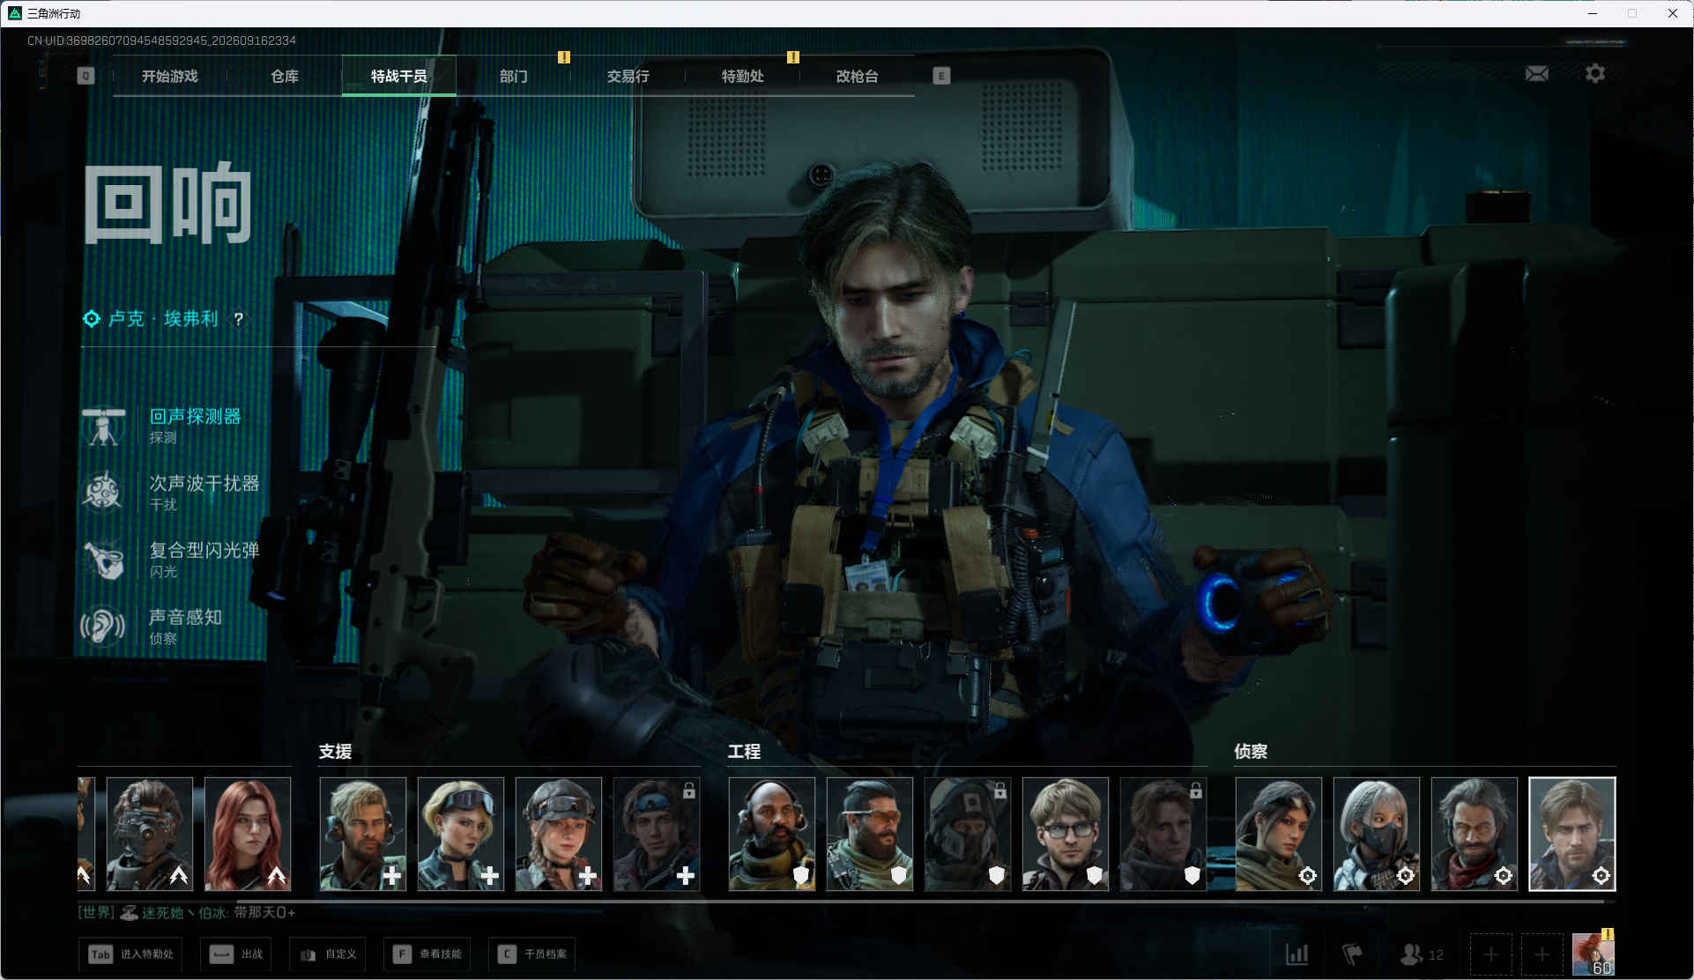Minimize the 三角洲行动 window
The height and width of the screenshot is (980, 1694).
click(1593, 13)
